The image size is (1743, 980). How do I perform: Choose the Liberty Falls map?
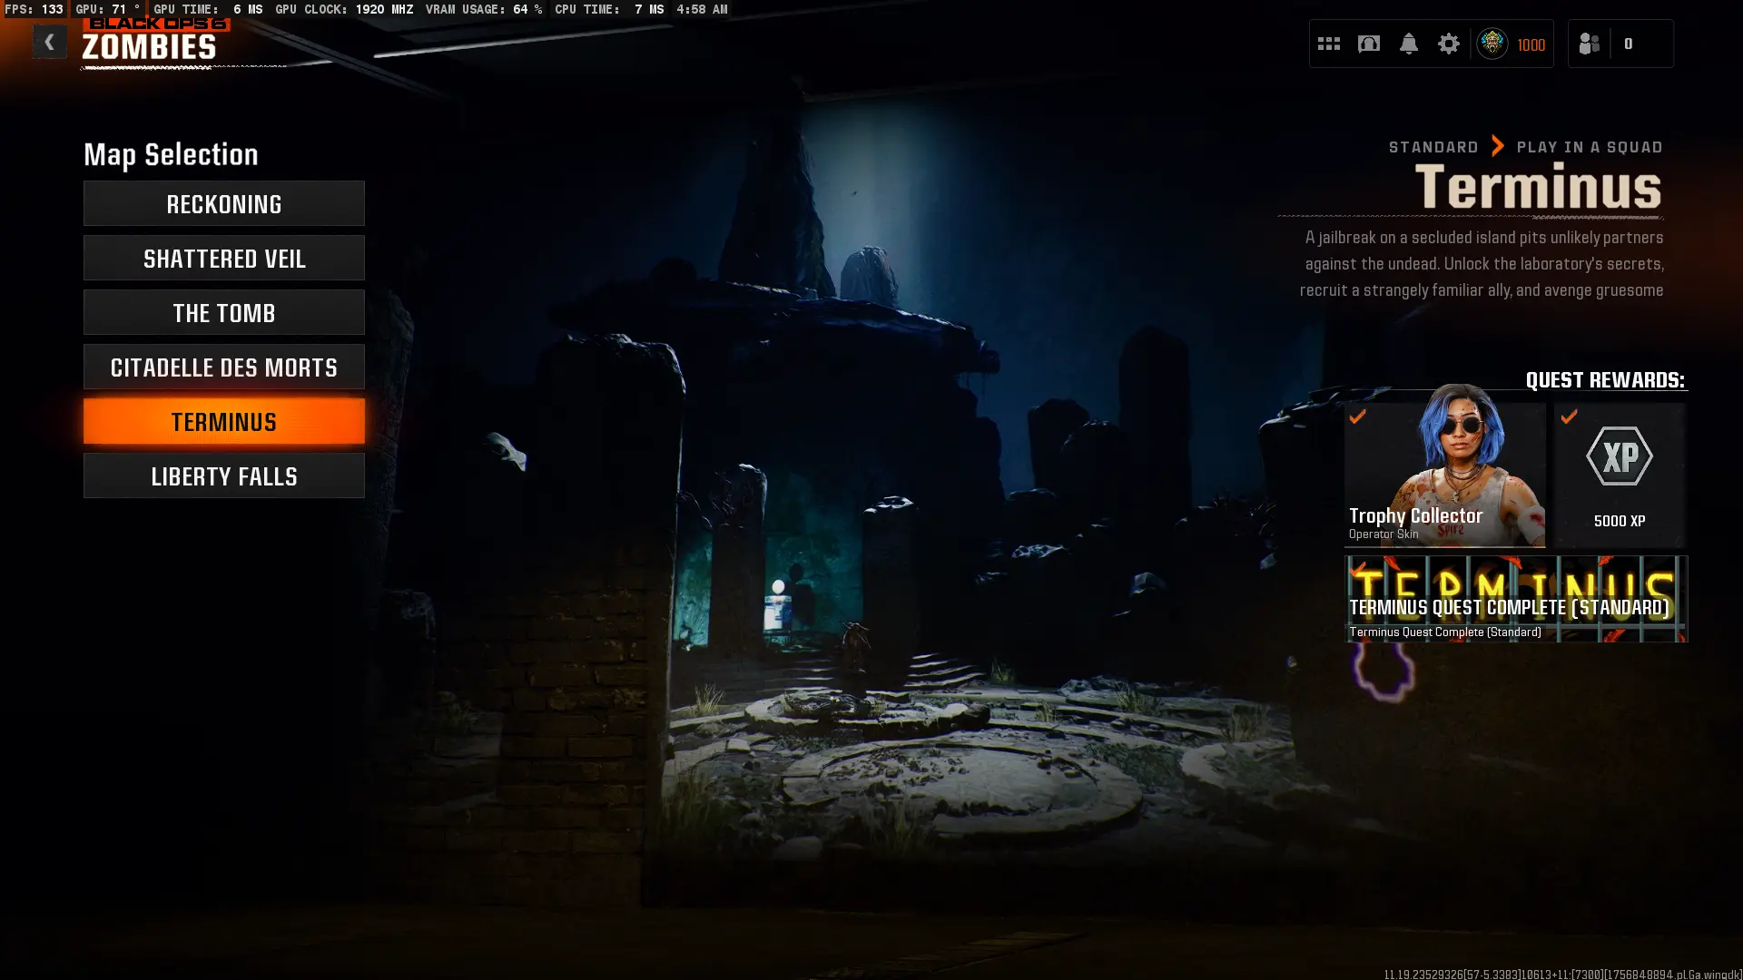coord(223,476)
